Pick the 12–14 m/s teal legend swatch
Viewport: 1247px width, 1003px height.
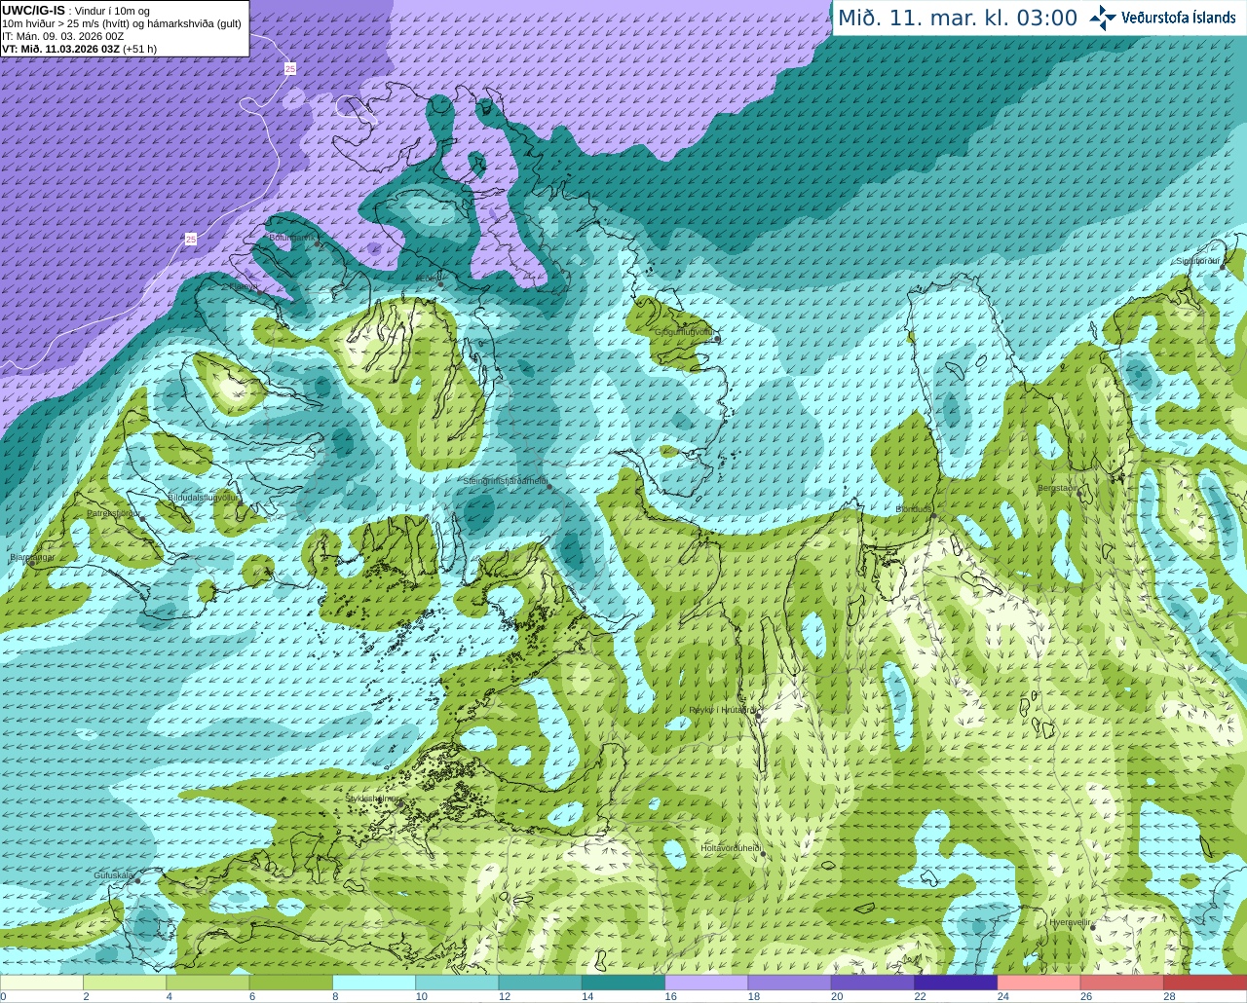(x=541, y=983)
